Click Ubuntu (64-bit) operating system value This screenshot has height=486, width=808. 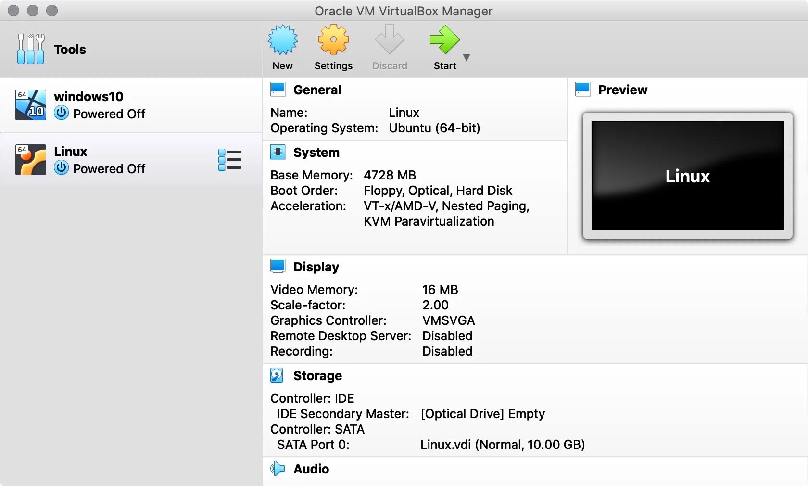coord(434,128)
